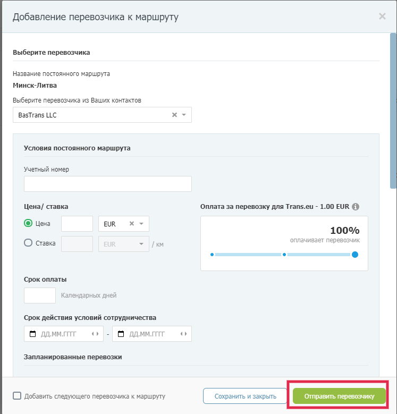This screenshot has height=414, width=397.
Task: Click the Условия постоянного маршрута heading
Action: pyautogui.click(x=77, y=148)
